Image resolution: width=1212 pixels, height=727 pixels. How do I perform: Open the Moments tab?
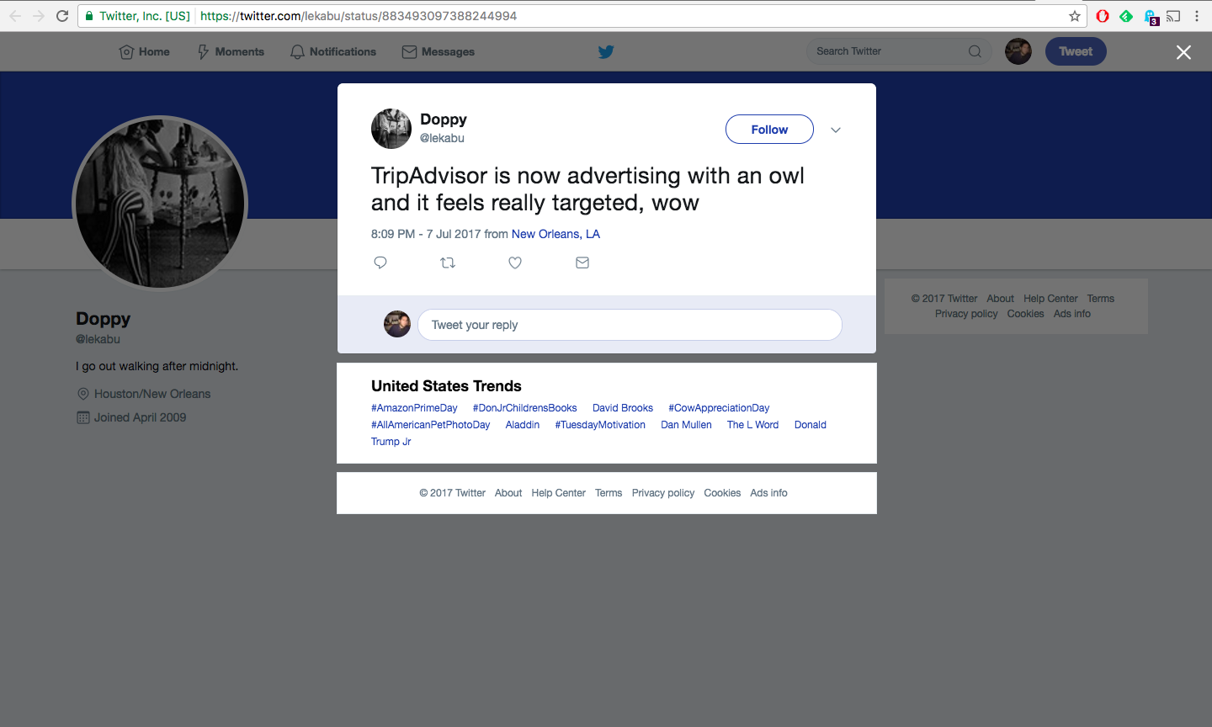(231, 51)
